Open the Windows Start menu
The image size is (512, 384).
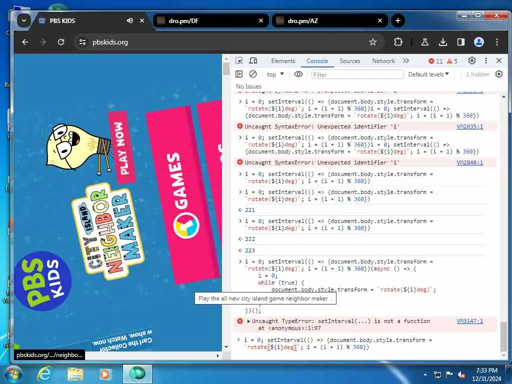pyautogui.click(x=13, y=374)
